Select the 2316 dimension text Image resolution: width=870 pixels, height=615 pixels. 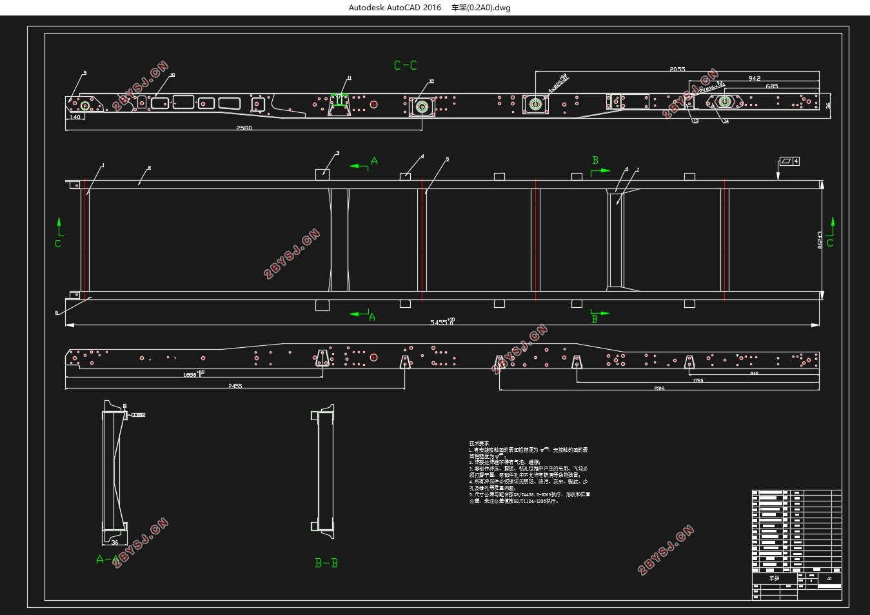coord(659,388)
